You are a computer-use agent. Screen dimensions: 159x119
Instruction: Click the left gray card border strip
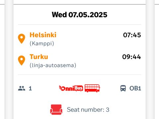click(x=9, y=59)
